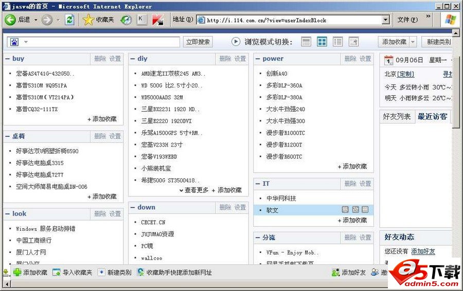Collapse the 桌椅 category block

pyautogui.click(x=8, y=136)
